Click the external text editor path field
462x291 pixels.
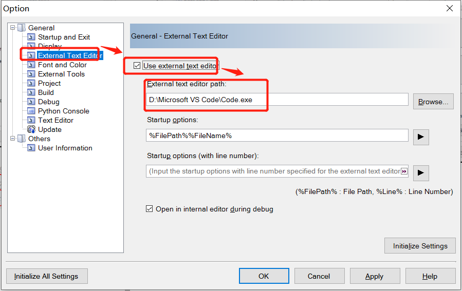pos(277,100)
